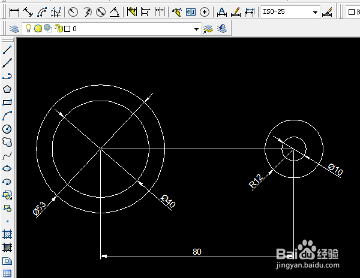This screenshot has width=360, height=278.
Task: Select the Baseline dimension tool
Action: tap(145, 12)
